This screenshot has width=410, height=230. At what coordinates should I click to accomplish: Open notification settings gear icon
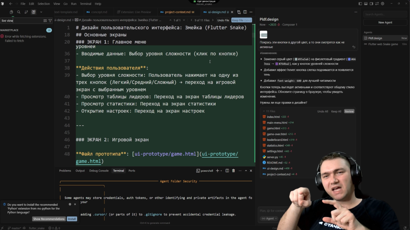pos(70,204)
